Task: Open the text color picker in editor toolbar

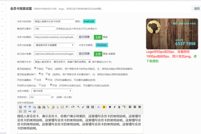Action: click(99, 107)
